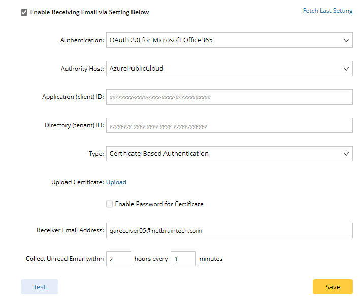The height and width of the screenshot is (303, 364).
Task: Click the minutes interval input box
Action: click(183, 259)
